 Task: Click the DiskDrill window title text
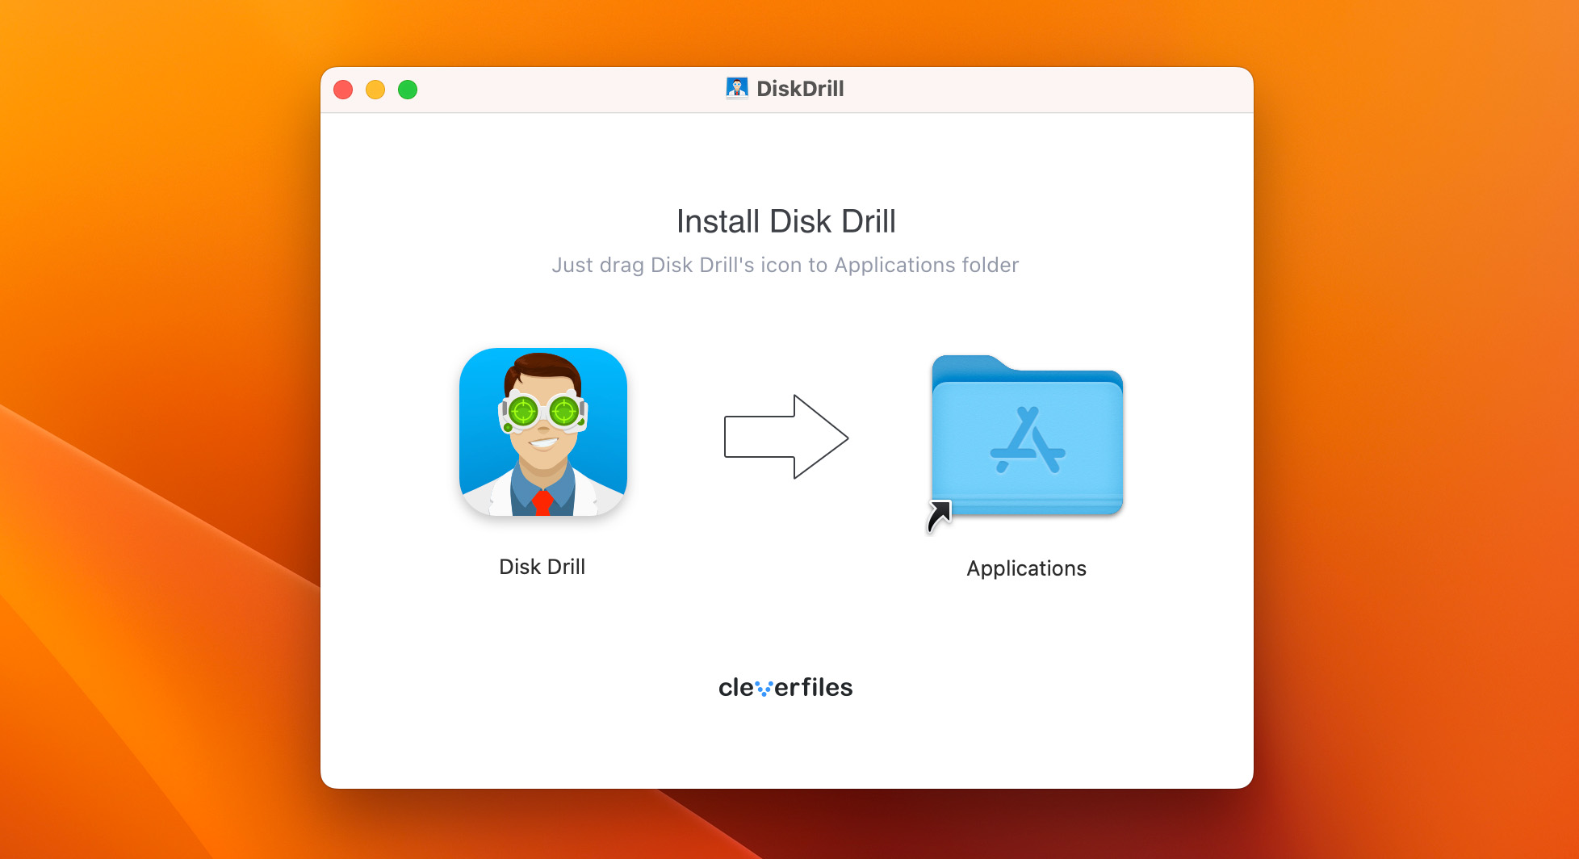click(x=800, y=89)
